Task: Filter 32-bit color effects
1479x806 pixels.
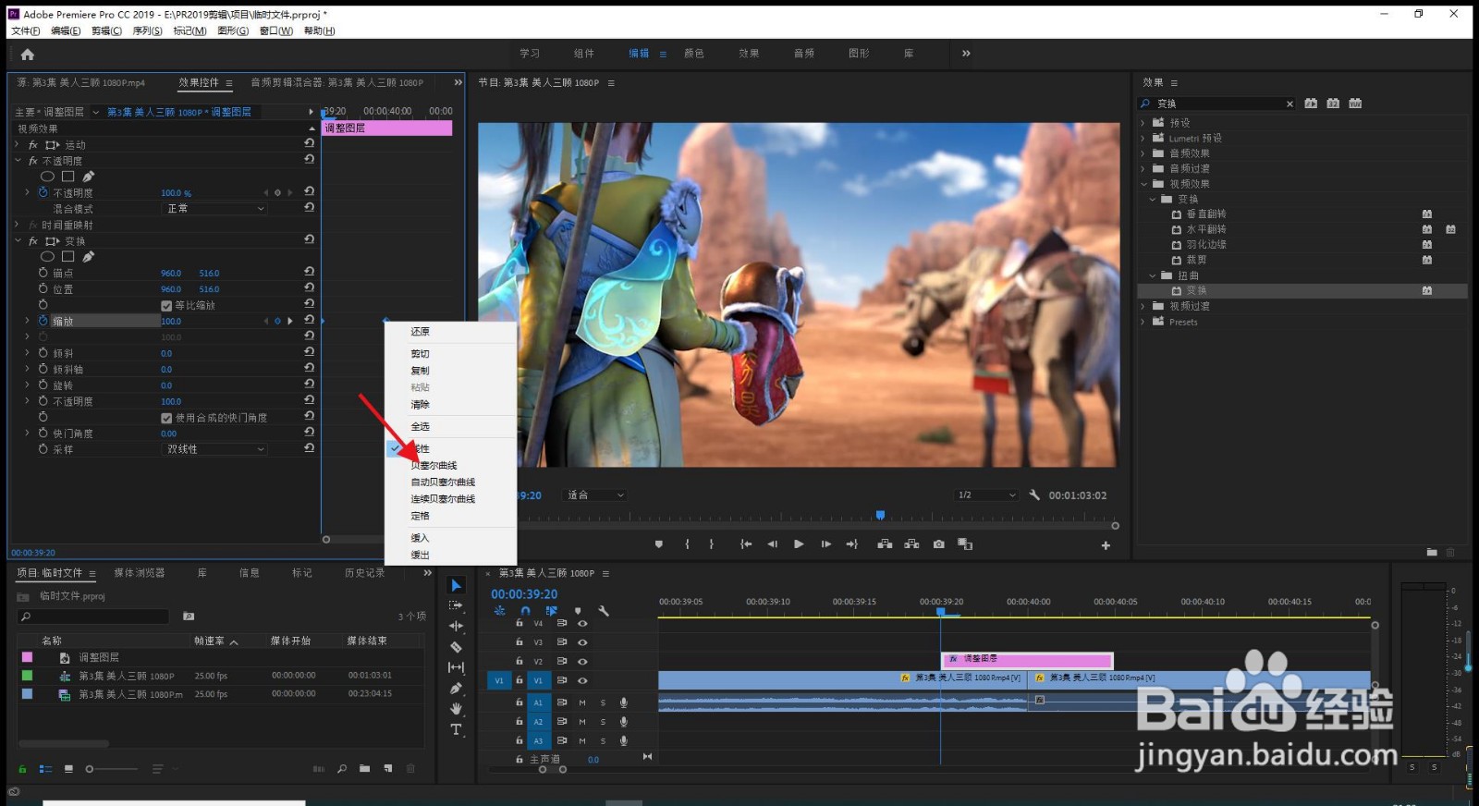Action: (x=1333, y=104)
